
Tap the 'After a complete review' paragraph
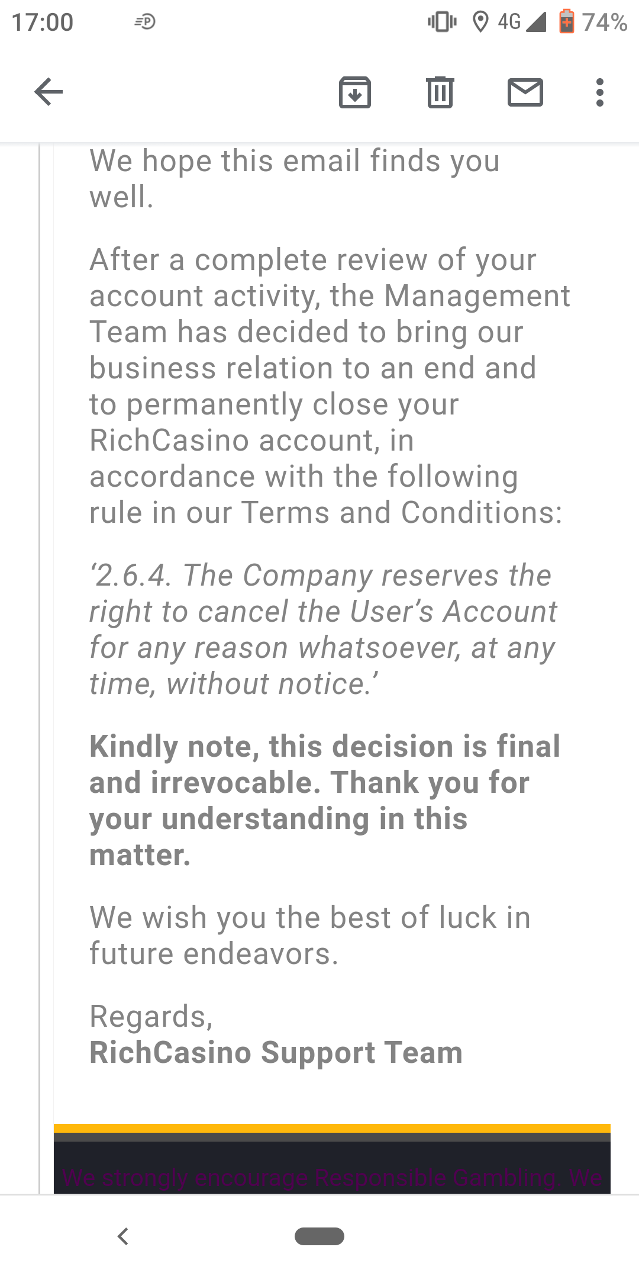pos(328,385)
